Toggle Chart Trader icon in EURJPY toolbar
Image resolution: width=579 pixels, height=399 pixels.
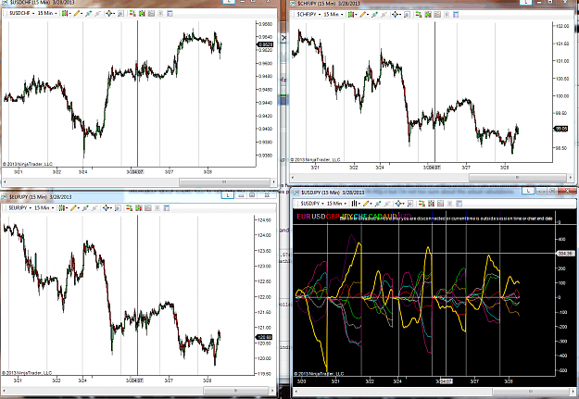click(x=130, y=207)
